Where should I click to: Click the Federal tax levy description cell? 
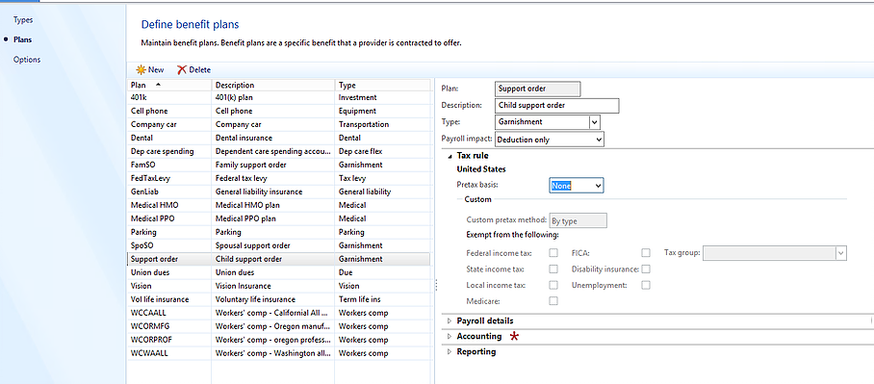point(272,178)
